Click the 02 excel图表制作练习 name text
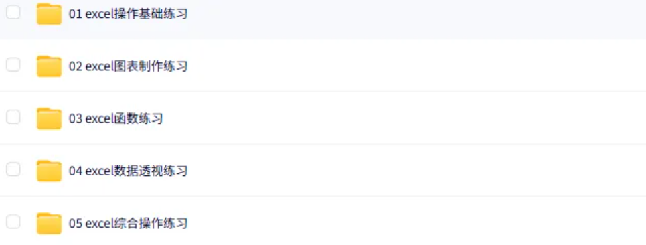The height and width of the screenshot is (245, 646). 128,66
